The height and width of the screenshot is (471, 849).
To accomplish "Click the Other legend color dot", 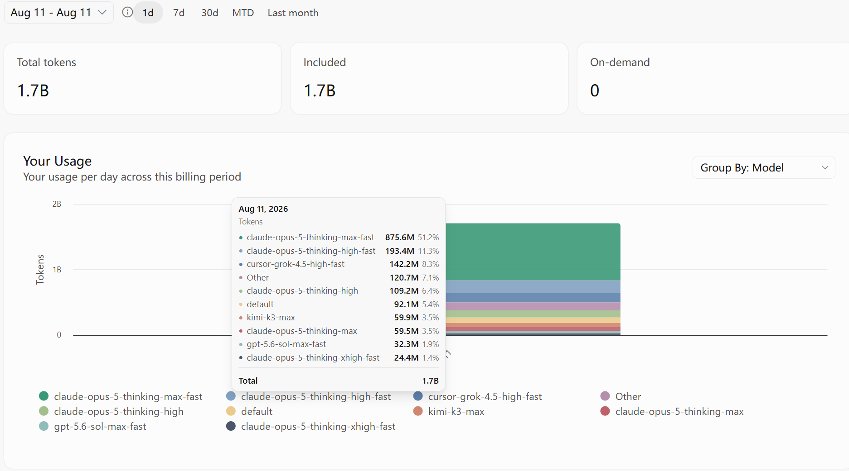I will 605,396.
